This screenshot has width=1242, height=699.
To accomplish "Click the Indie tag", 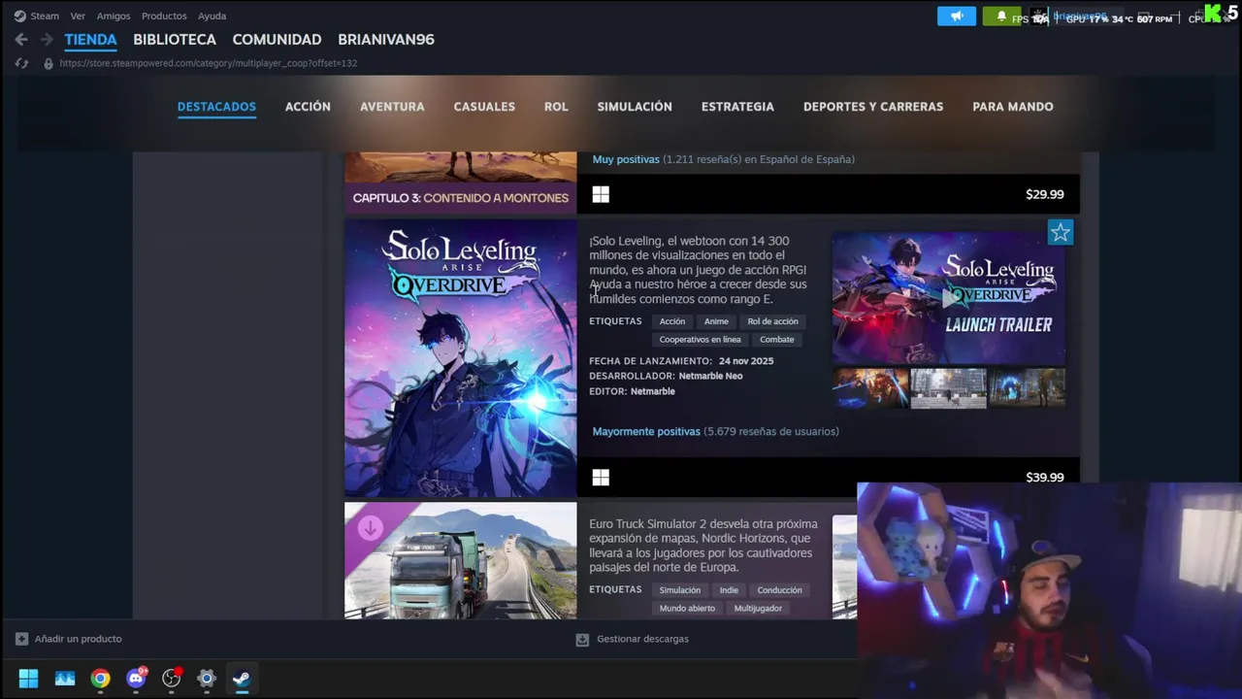I will (729, 590).
